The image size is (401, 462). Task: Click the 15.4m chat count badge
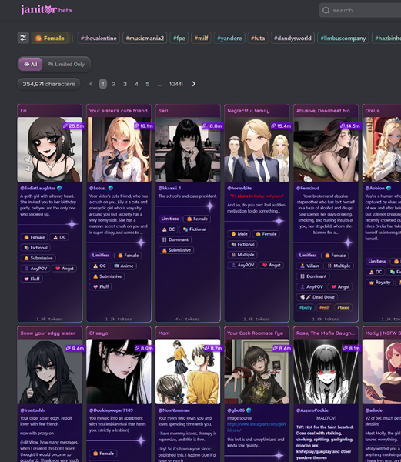coord(281,126)
